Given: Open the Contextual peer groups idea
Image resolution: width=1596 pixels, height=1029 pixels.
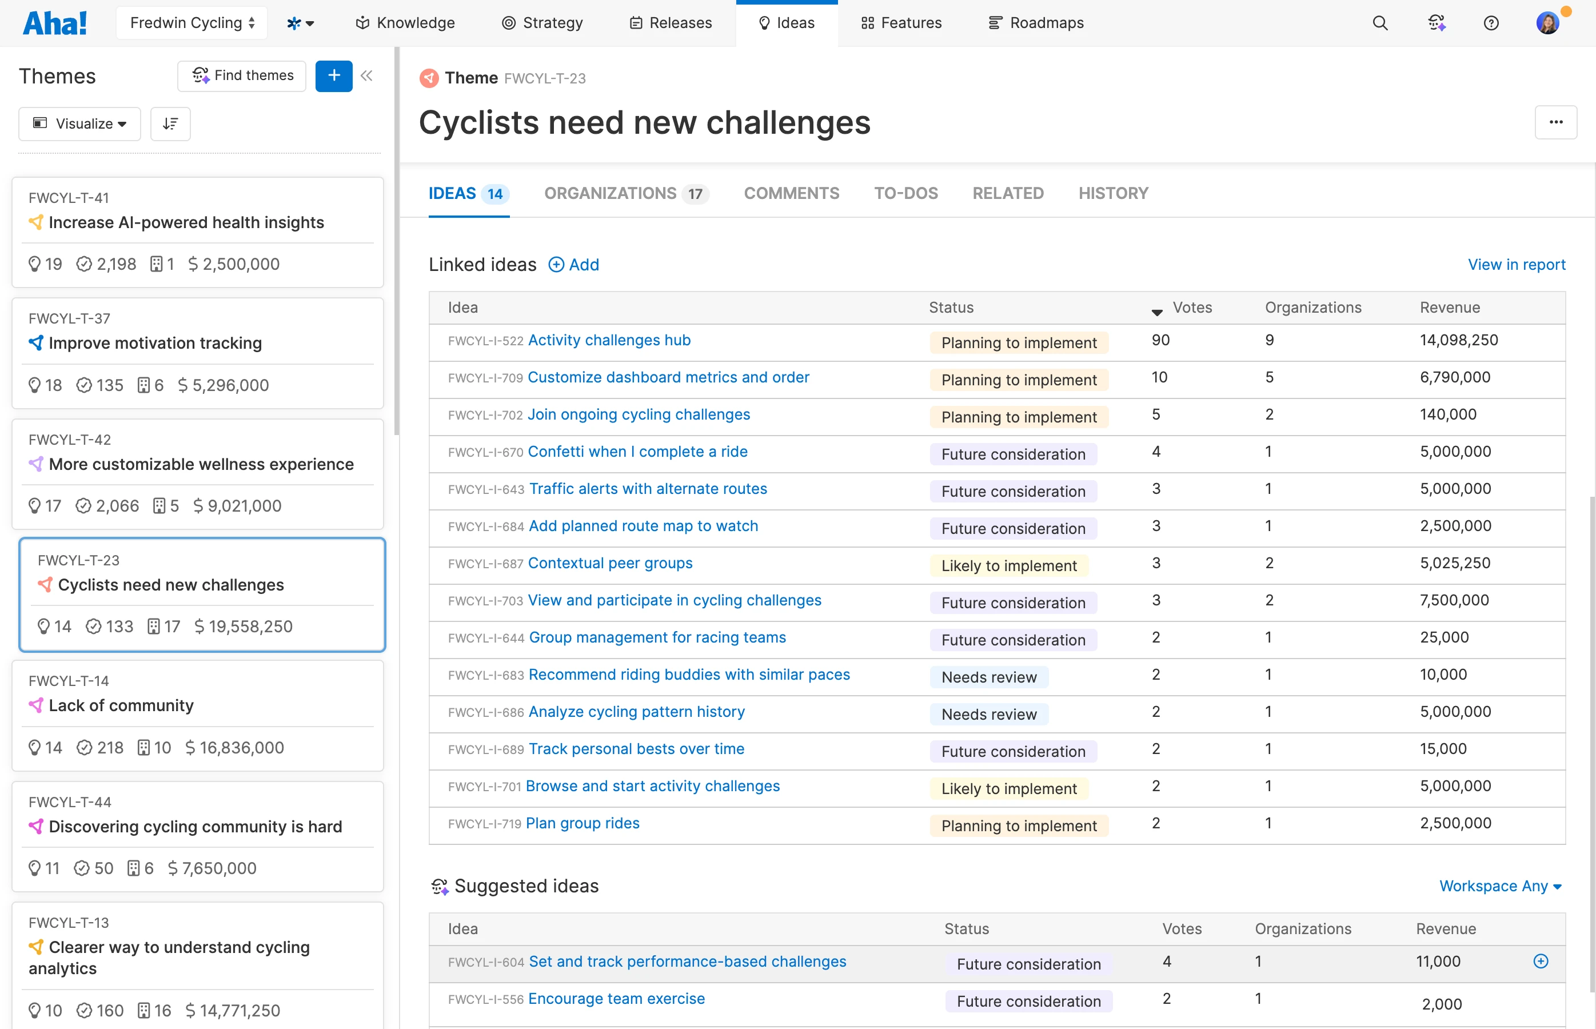Looking at the screenshot, I should (610, 563).
